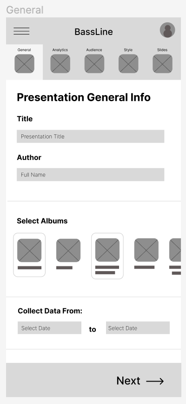The height and width of the screenshot is (404, 186).
Task: Click the arrow icon beside Next
Action: (x=155, y=381)
